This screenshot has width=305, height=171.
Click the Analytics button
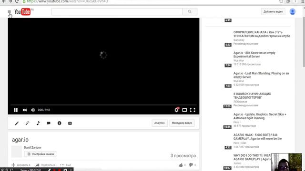point(160,123)
